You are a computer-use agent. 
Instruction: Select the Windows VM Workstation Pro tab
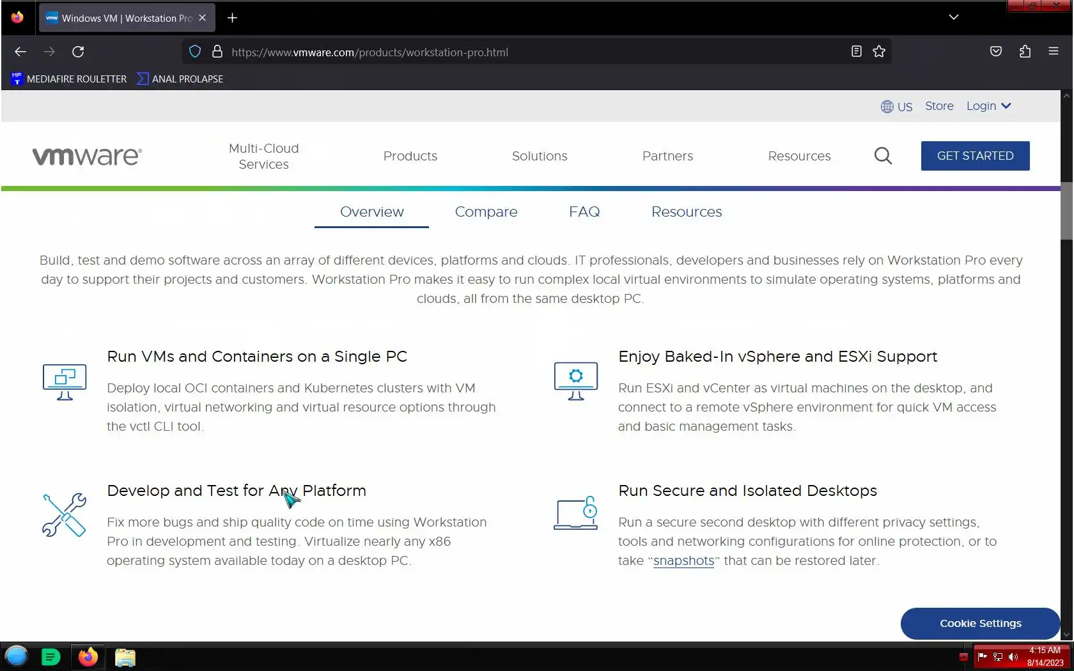(x=127, y=18)
